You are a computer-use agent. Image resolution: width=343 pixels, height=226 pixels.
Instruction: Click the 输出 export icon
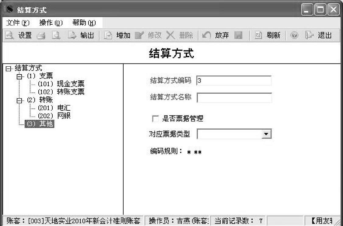click(x=72, y=35)
